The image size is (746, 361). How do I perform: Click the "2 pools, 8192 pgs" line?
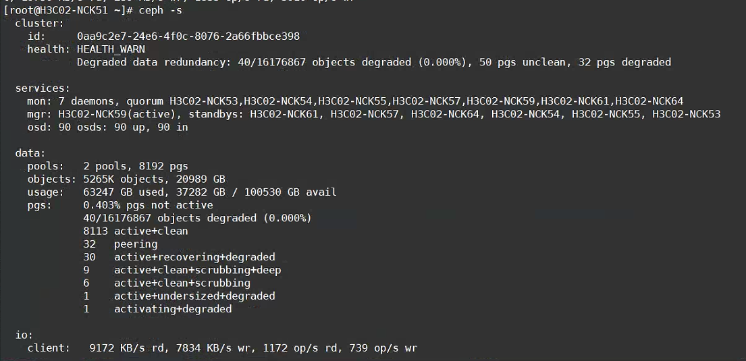pyautogui.click(x=136, y=166)
